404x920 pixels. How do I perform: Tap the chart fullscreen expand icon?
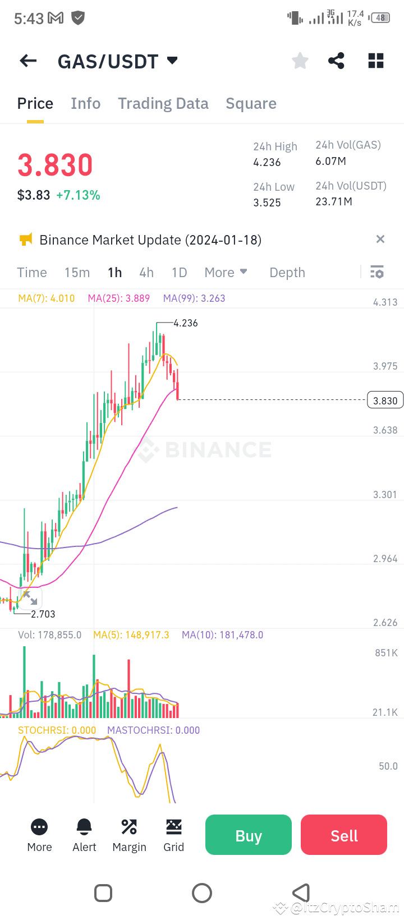pos(30,598)
